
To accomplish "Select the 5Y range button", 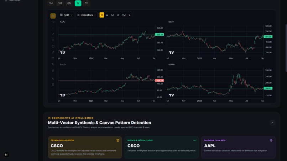I will tap(87, 3).
